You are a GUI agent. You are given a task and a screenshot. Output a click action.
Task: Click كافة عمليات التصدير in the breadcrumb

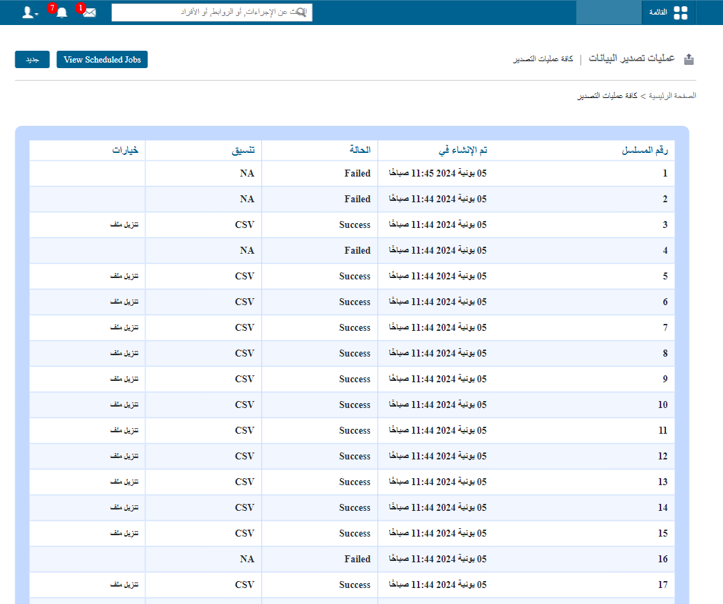608,95
